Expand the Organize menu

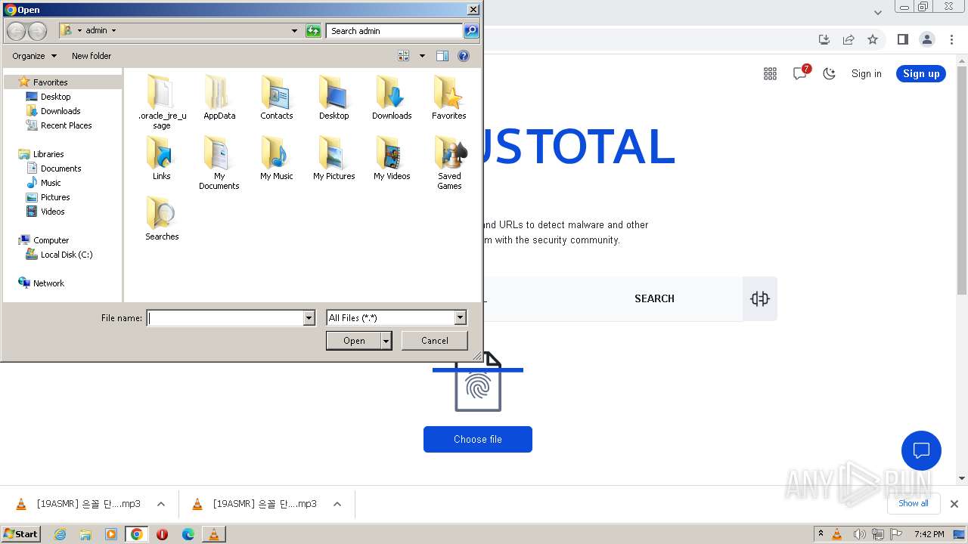(x=34, y=56)
